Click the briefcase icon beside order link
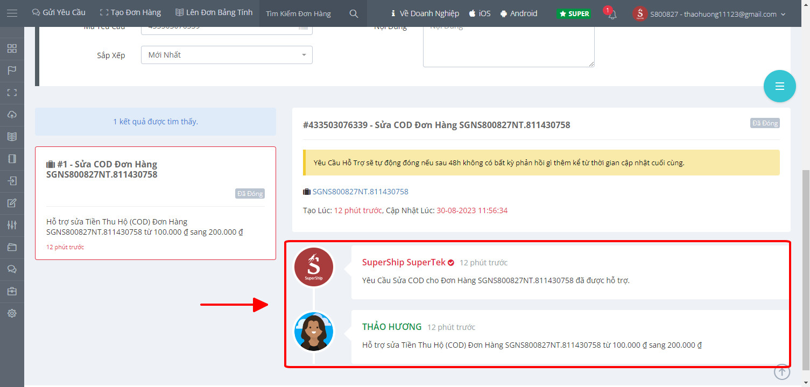Image resolution: width=810 pixels, height=387 pixels. click(x=307, y=192)
